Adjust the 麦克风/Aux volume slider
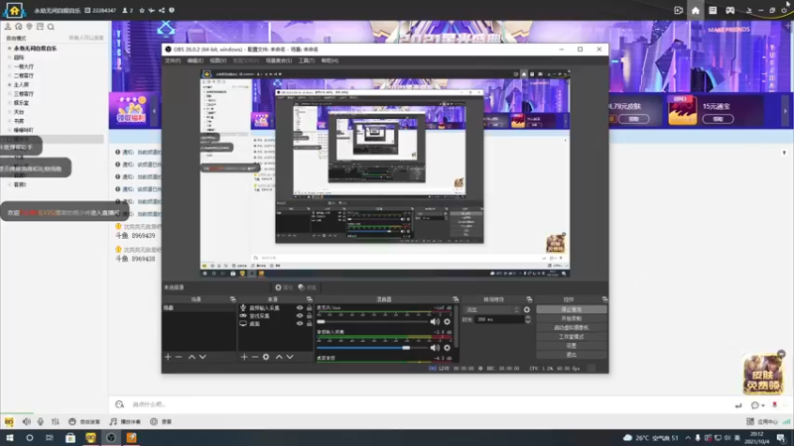This screenshot has width=794, height=446. (372, 321)
